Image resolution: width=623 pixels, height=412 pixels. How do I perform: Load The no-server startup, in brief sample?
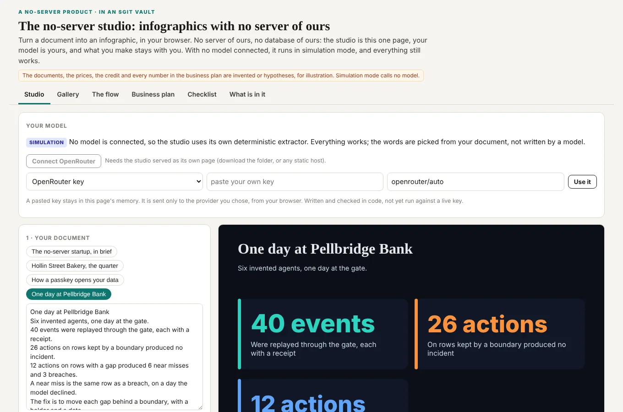click(x=71, y=252)
